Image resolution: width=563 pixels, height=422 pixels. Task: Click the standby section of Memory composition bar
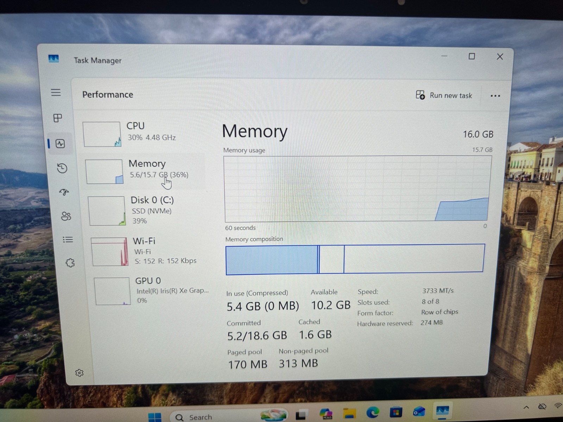[x=332, y=259]
